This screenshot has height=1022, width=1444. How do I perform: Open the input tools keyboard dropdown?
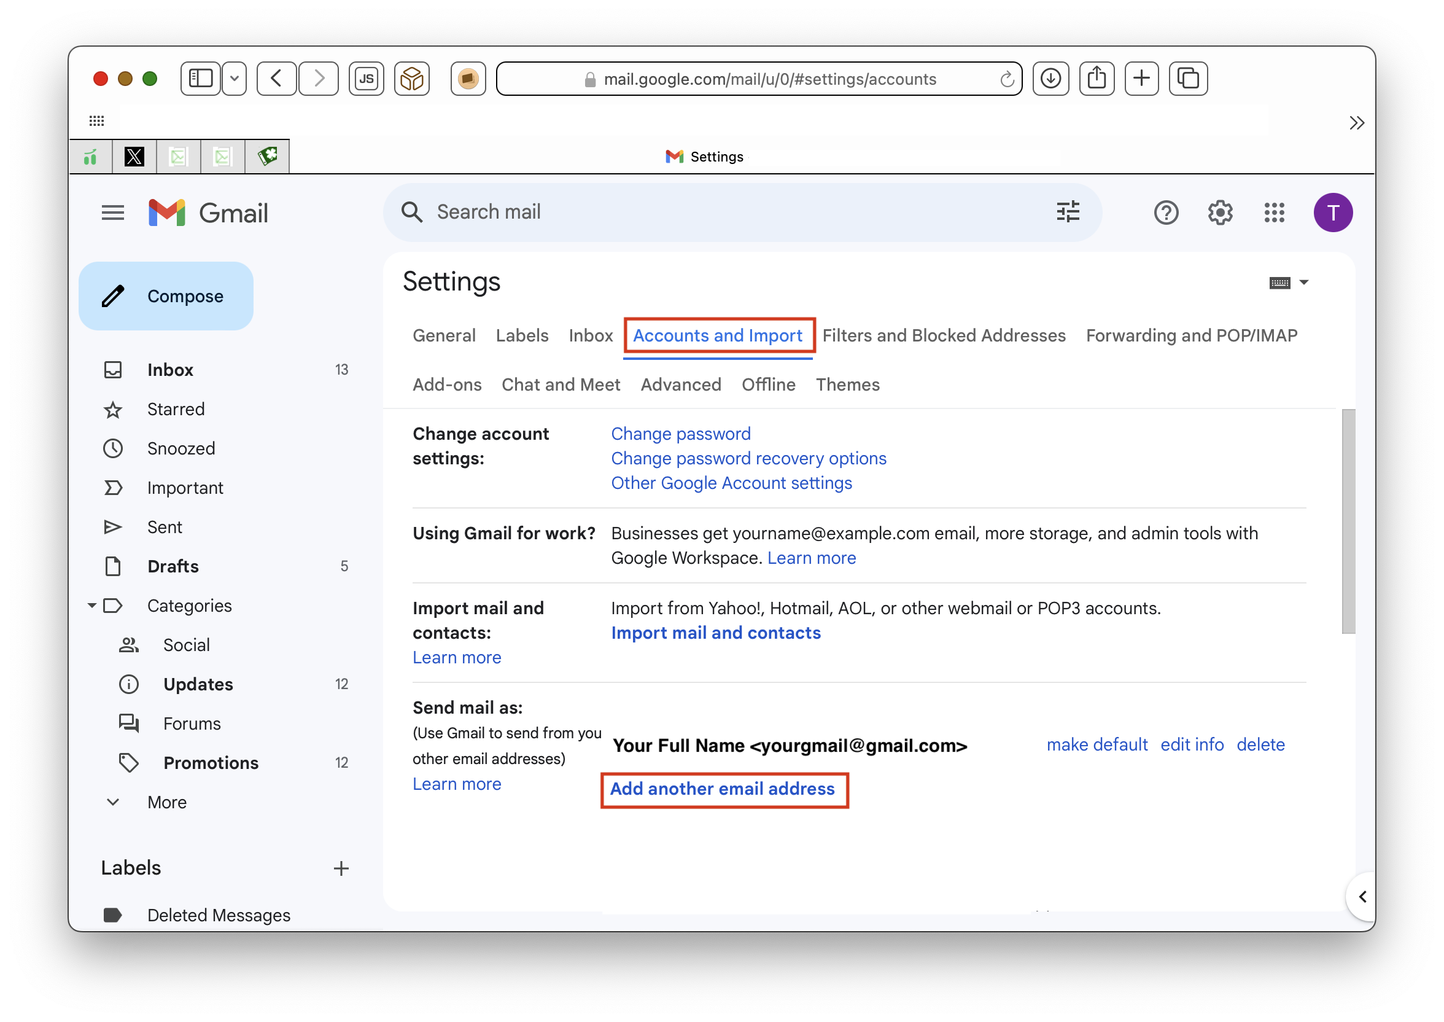coord(1288,283)
